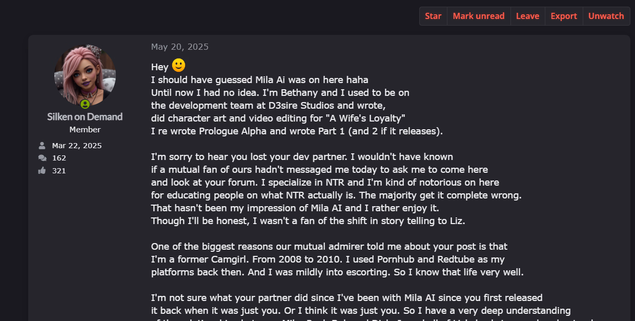The image size is (635, 321).
Task: Click the 321 reaction score value
Action: coord(59,171)
